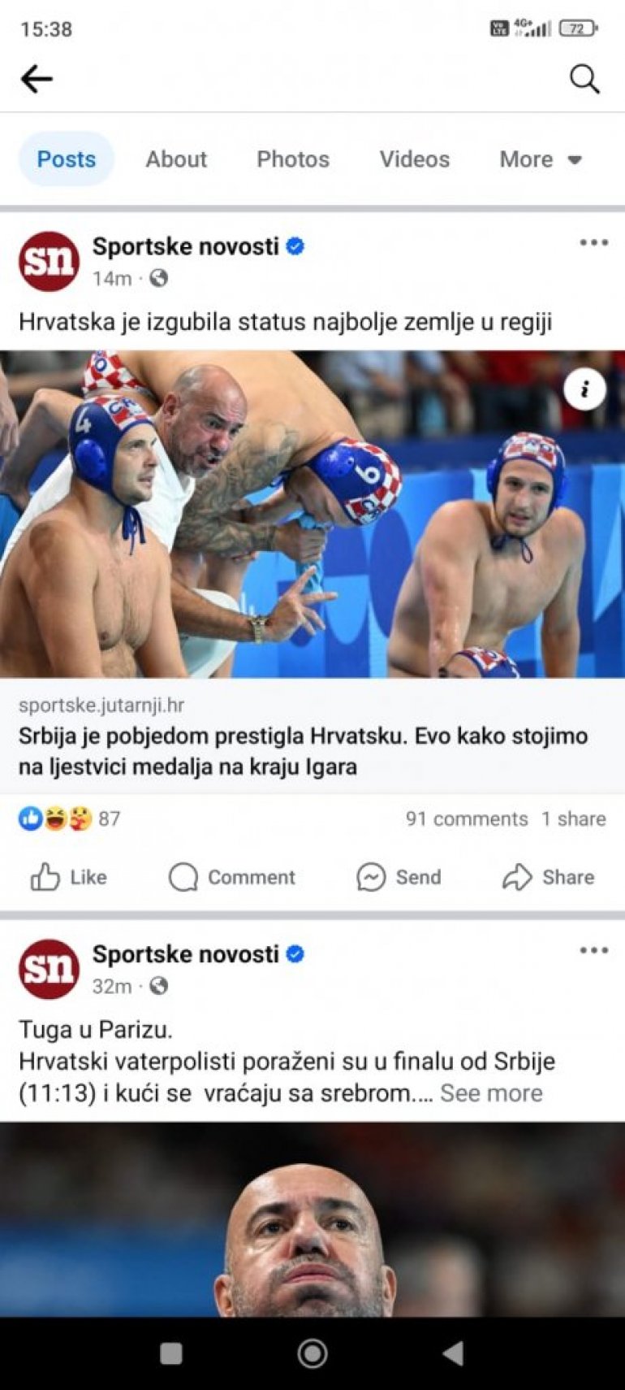Viewport: 625px width, 1390px height.
Task: Open the search magnifier icon
Action: [x=584, y=79]
